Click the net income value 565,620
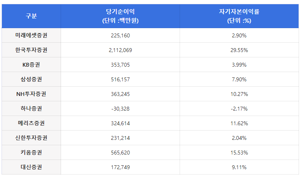 (x=120, y=153)
